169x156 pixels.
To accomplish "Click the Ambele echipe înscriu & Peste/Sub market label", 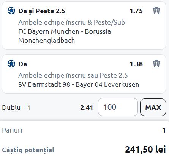I will pyautogui.click(x=72, y=22).
